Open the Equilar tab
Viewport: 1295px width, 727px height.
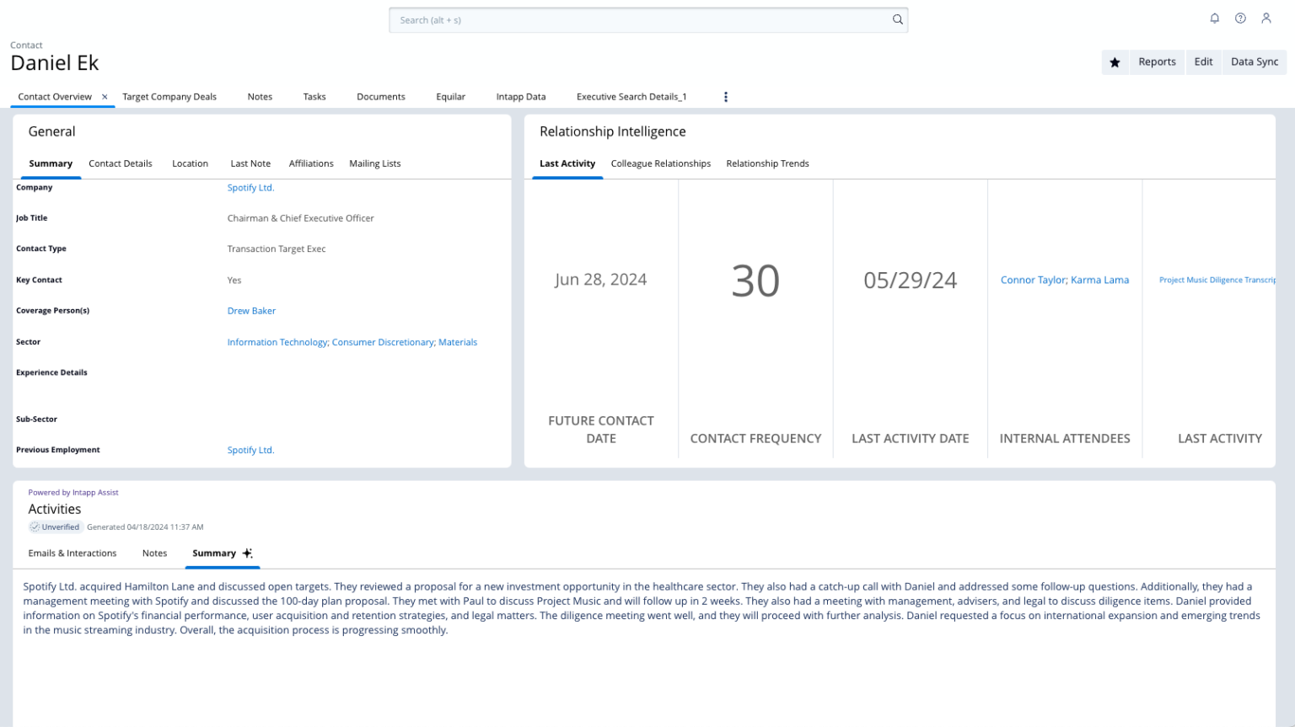(450, 97)
